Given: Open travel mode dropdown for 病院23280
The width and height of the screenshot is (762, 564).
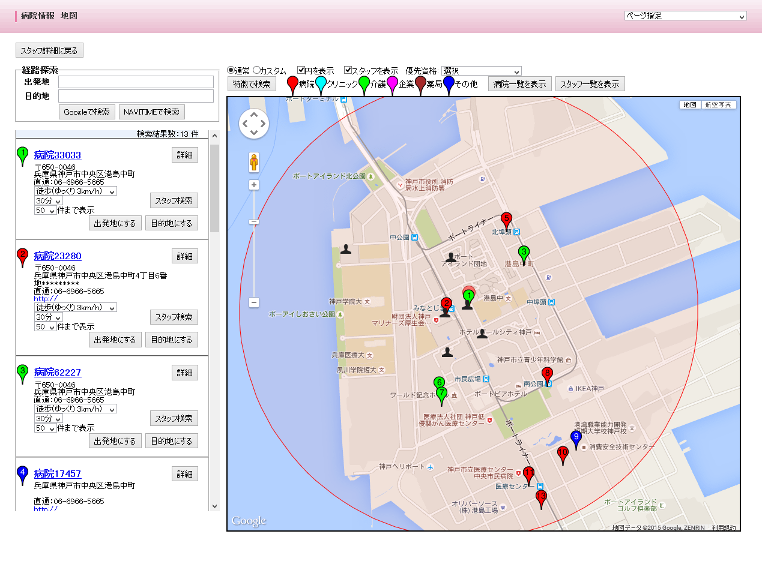Looking at the screenshot, I should [x=76, y=307].
